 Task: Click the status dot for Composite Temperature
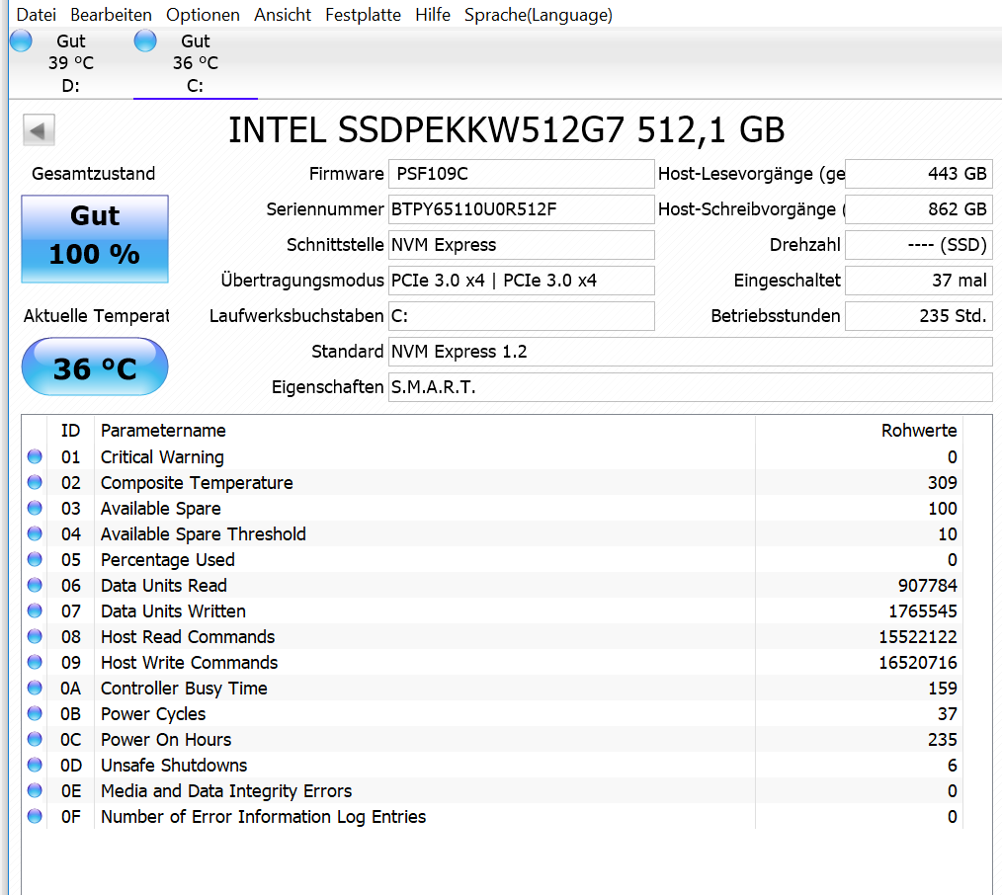point(35,482)
